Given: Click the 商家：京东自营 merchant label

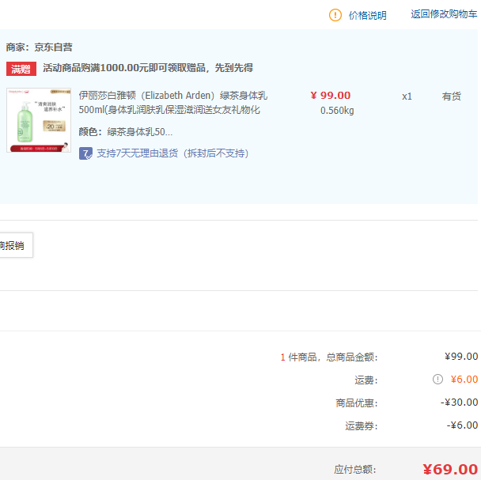Looking at the screenshot, I should (x=39, y=47).
